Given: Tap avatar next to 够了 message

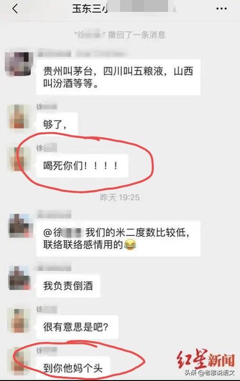Looking at the screenshot, I should [19, 117].
